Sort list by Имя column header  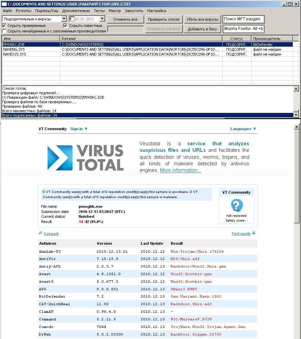pyautogui.click(x=31, y=38)
